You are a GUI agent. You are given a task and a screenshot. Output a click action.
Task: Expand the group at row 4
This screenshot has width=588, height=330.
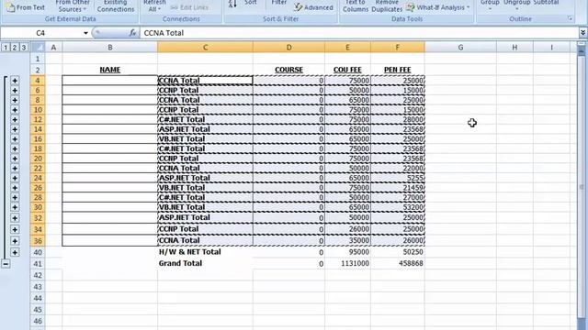point(15,81)
